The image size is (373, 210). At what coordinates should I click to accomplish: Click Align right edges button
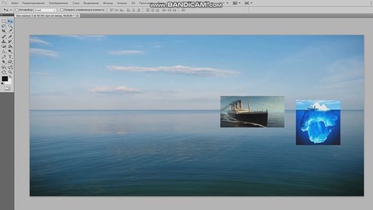pos(139,10)
